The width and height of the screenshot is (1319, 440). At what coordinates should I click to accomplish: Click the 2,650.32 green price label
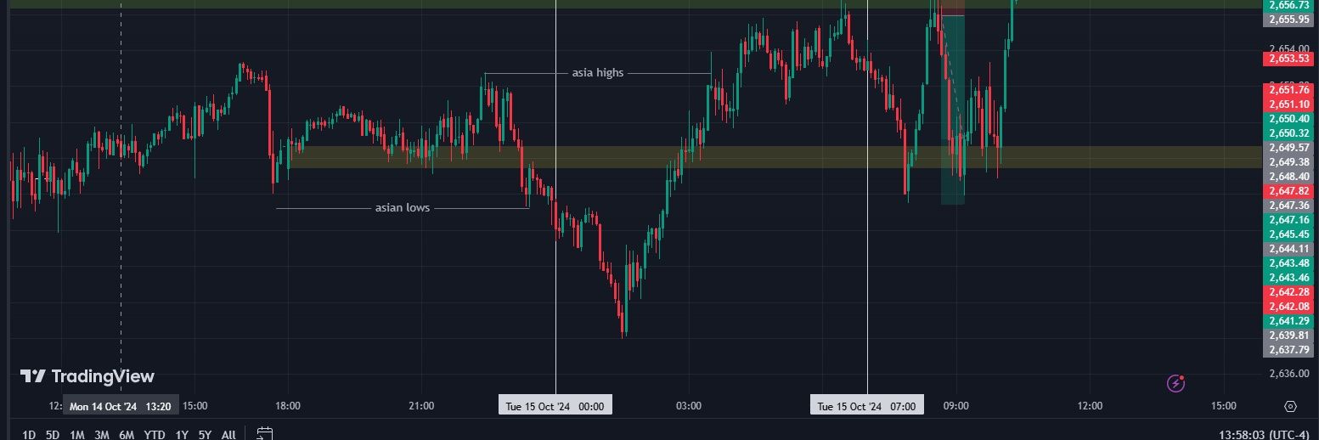1289,133
